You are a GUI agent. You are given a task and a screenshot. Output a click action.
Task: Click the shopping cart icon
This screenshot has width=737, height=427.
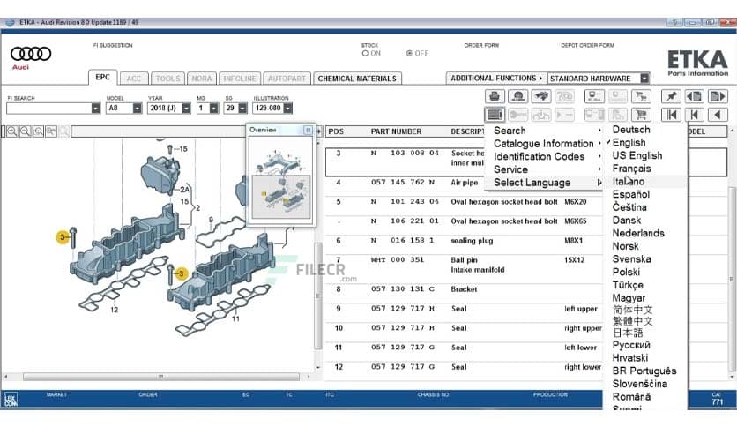click(x=641, y=115)
